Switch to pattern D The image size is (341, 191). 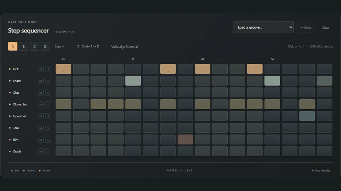[45, 46]
